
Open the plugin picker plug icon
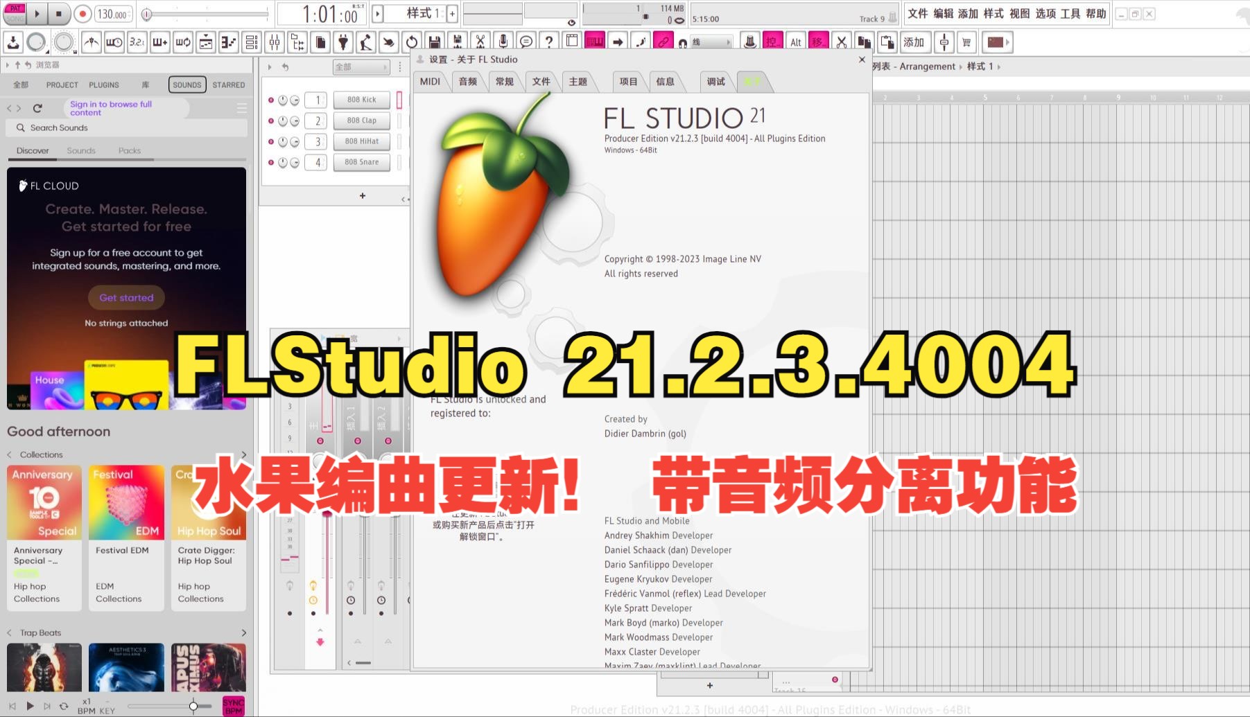pos(343,42)
